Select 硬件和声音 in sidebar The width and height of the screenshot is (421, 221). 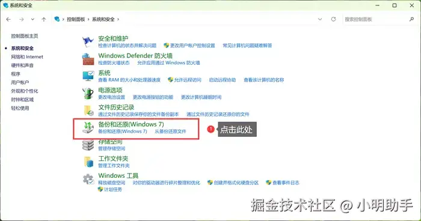click(x=22, y=65)
